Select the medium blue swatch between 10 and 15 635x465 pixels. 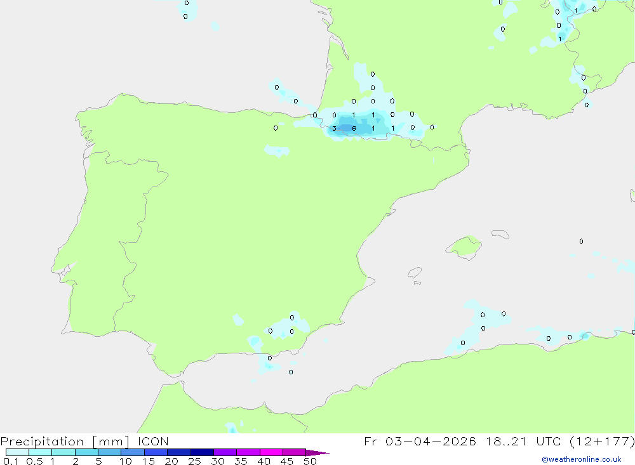coord(132,452)
